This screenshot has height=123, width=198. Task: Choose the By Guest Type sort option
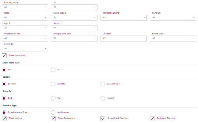pyautogui.click(x=103, y=84)
